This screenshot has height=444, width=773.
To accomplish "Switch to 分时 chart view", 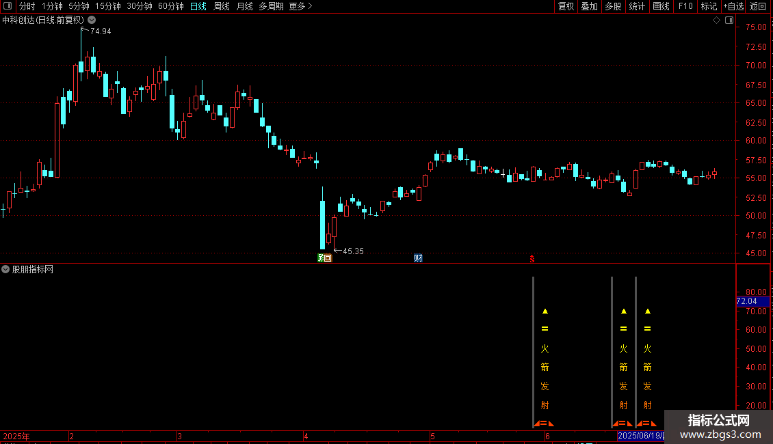I will point(27,6).
